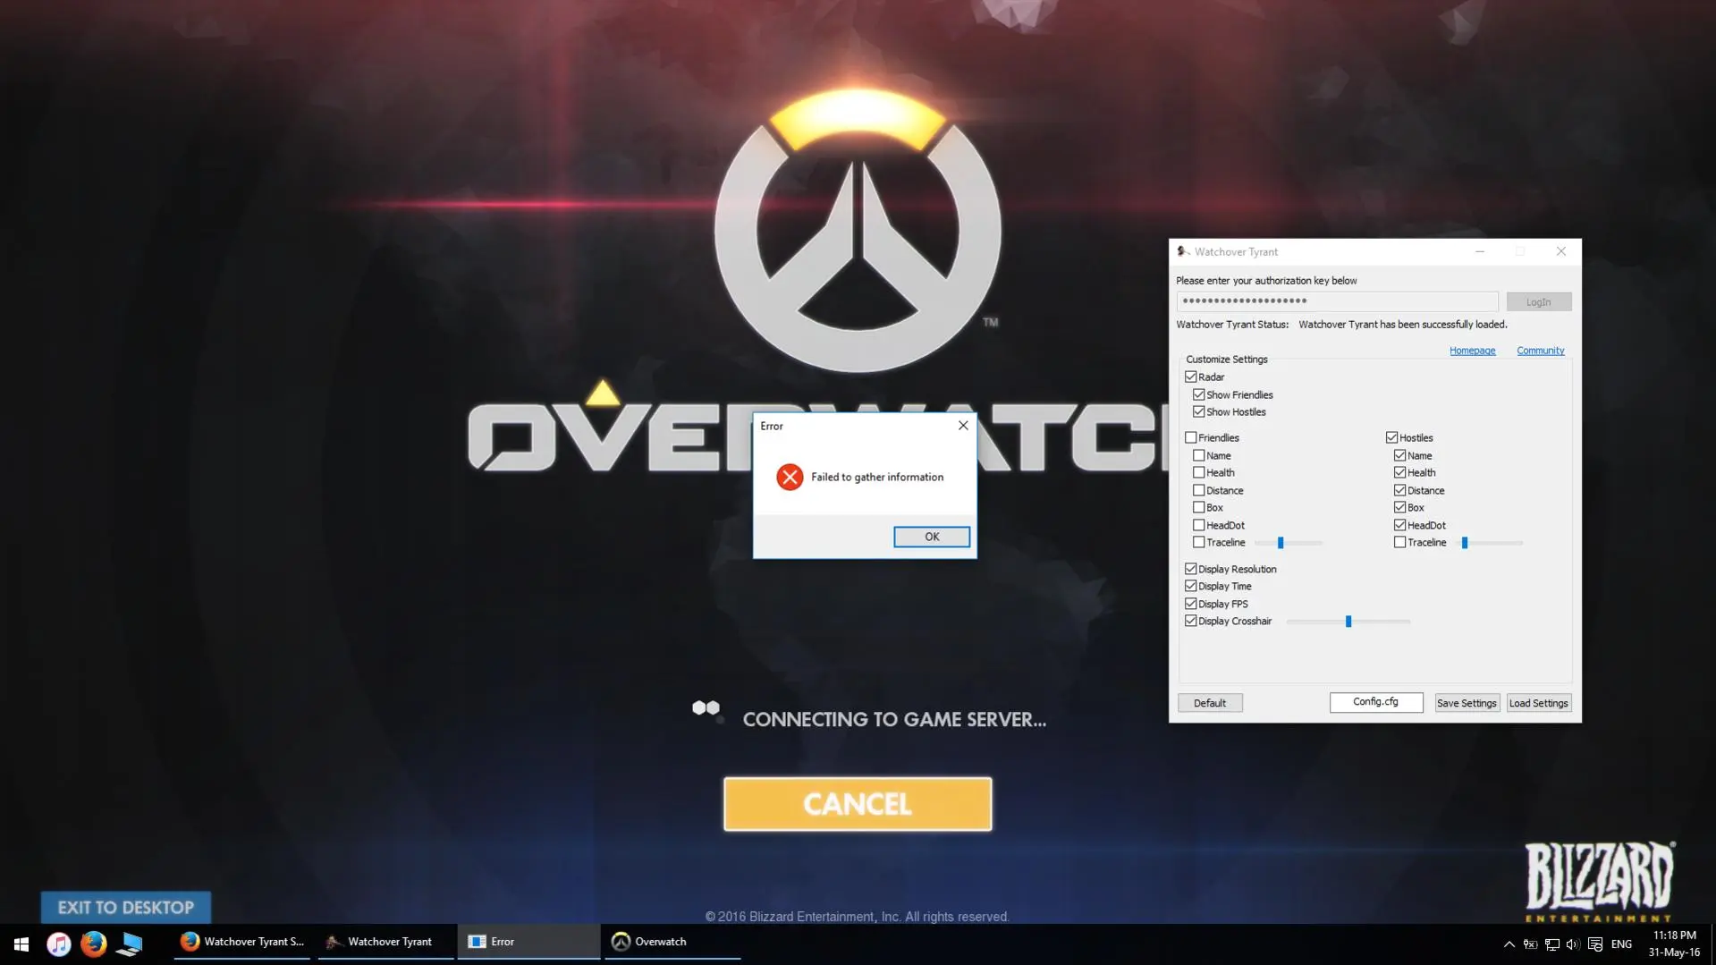
Task: Click the Windows Start button
Action: point(21,944)
